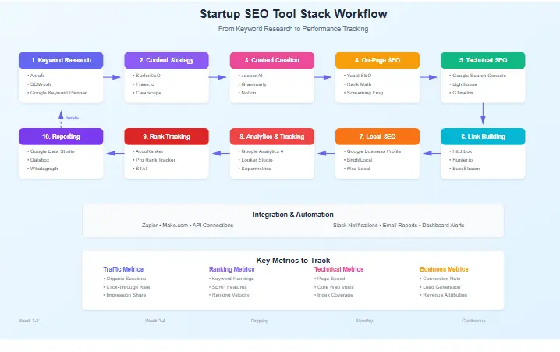Click 'Jasper AI' under Content Creation
560x352 pixels.
250,76
